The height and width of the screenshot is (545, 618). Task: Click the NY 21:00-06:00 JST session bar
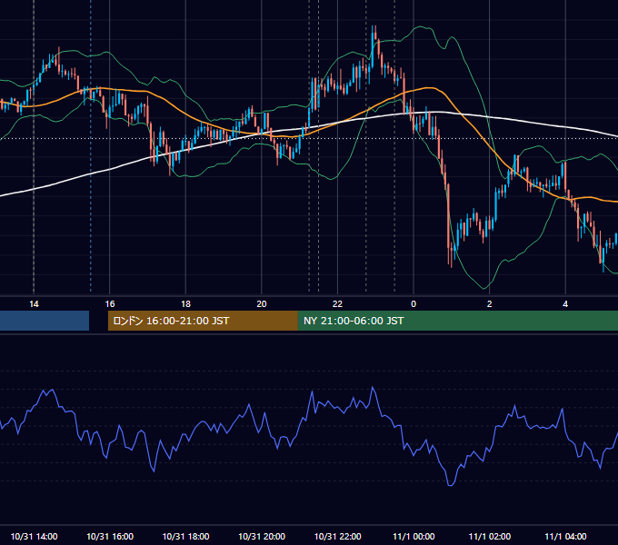pyautogui.click(x=457, y=321)
